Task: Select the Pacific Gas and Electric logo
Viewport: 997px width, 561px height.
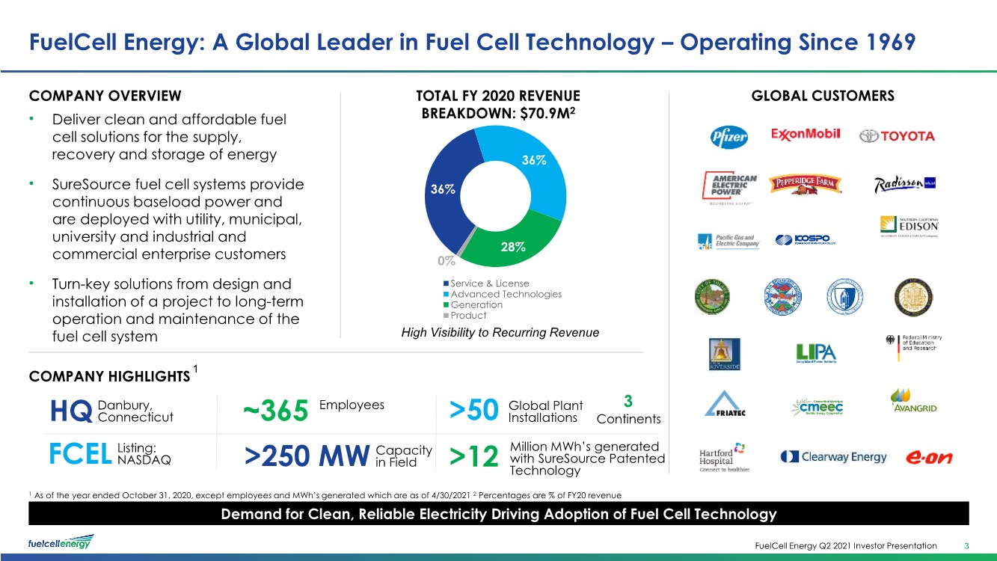Action: click(x=728, y=241)
